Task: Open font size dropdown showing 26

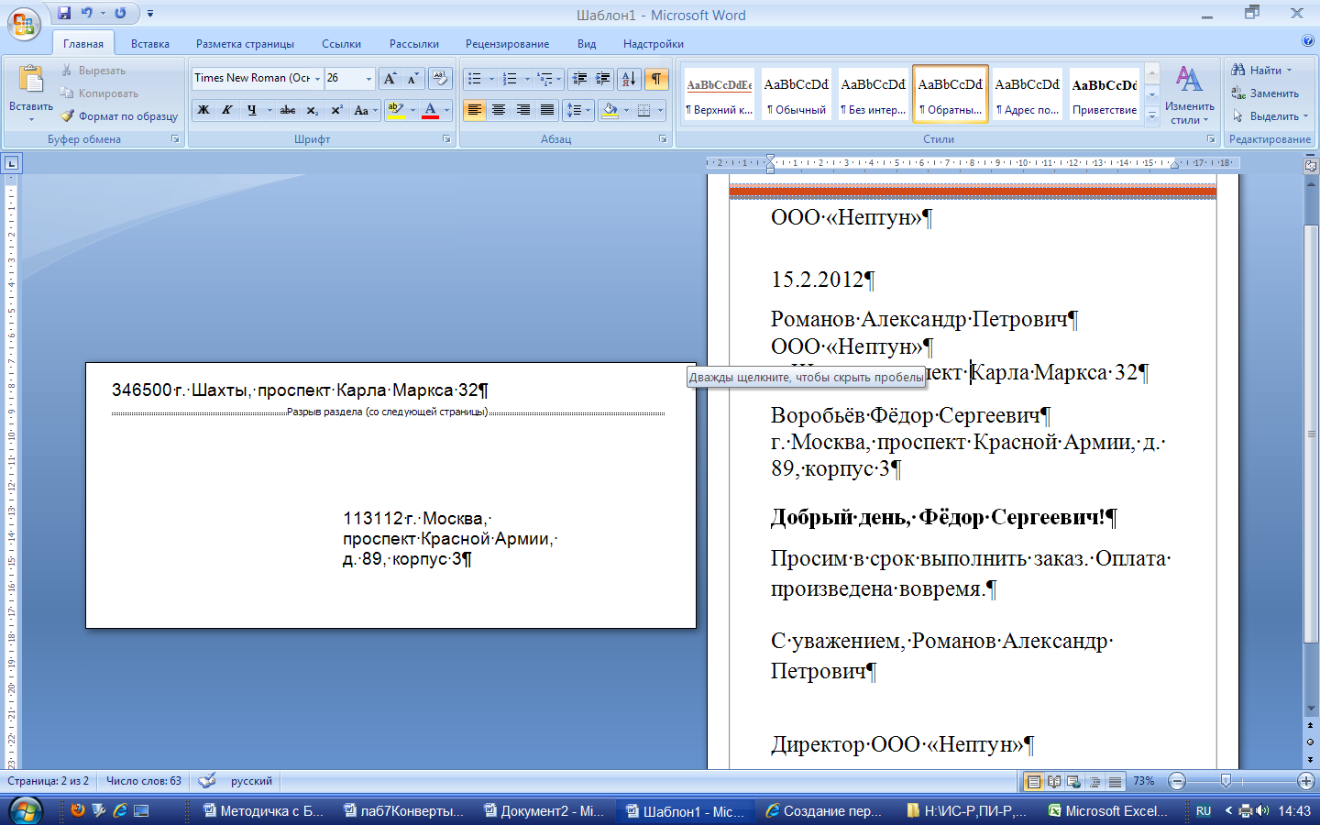Action: (368, 78)
